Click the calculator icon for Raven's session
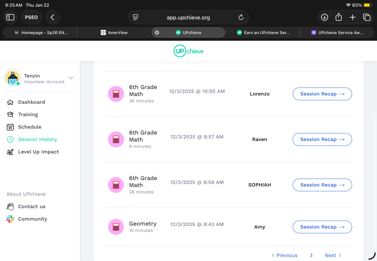 coord(116,139)
